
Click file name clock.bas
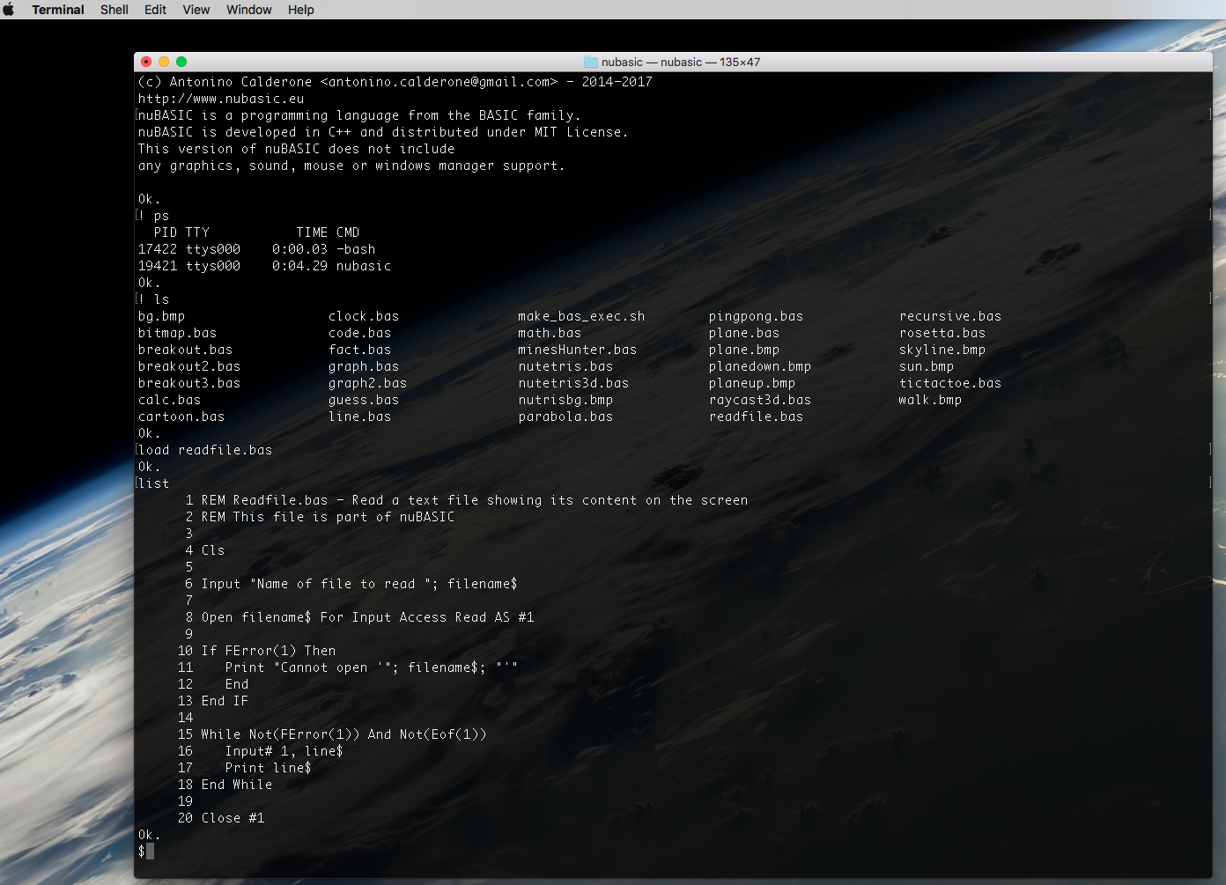[364, 316]
